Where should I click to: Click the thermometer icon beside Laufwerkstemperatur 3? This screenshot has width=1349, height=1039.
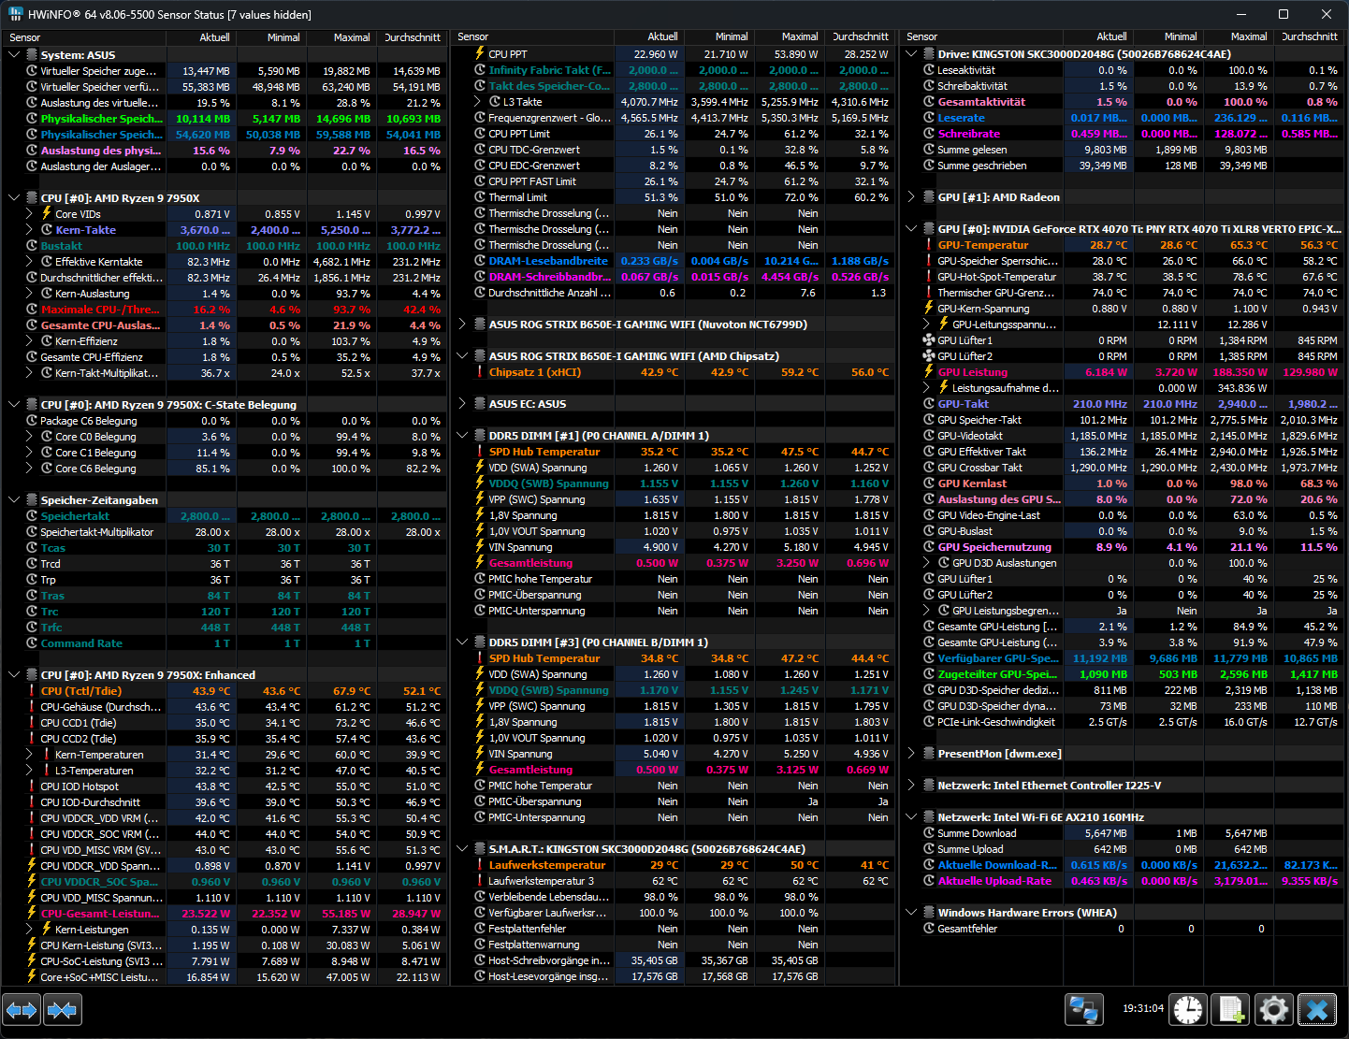click(x=480, y=881)
